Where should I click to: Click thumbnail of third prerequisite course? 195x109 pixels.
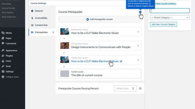(x=65, y=60)
